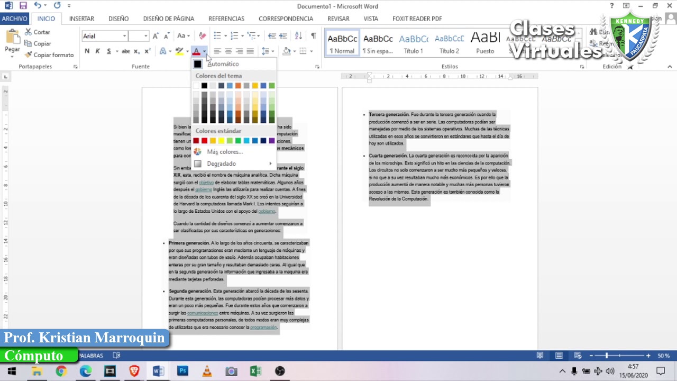The height and width of the screenshot is (381, 677).
Task: Switch to print layout view in status bar
Action: pyautogui.click(x=559, y=356)
